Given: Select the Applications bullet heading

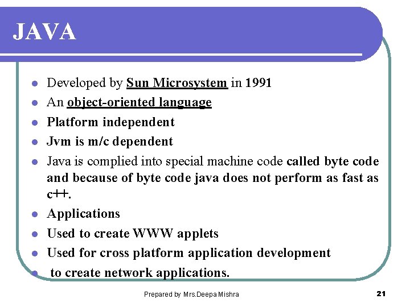Looking at the screenshot, I should pos(83,214).
